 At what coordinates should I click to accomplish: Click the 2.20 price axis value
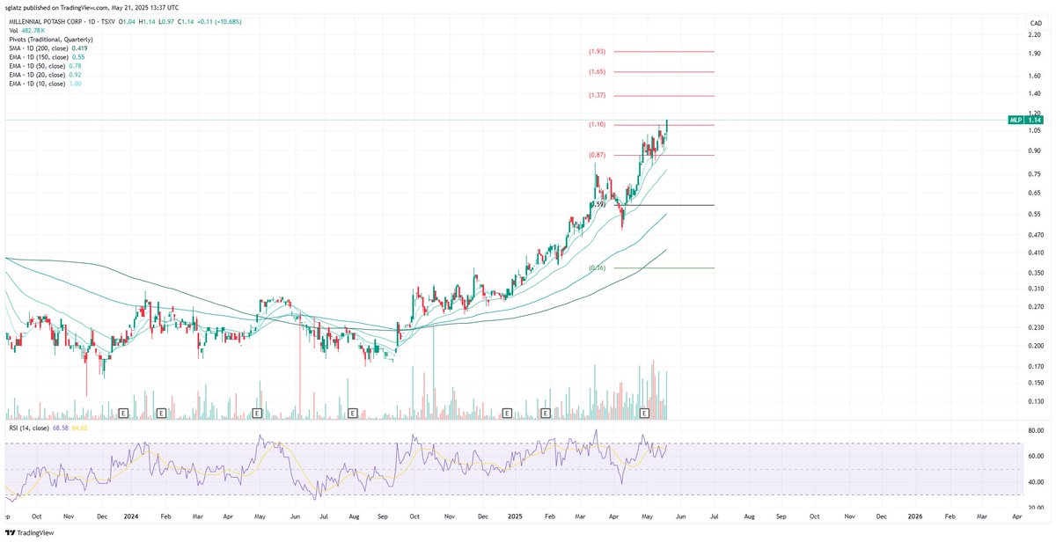(x=1034, y=34)
